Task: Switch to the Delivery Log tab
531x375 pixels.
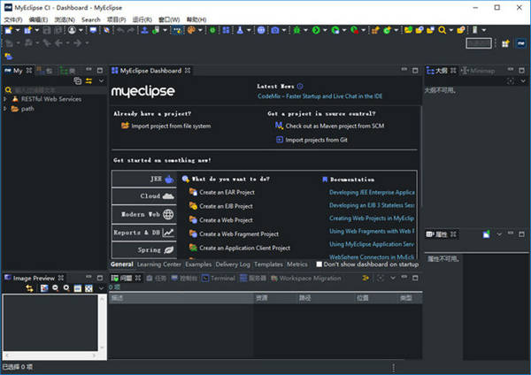Action: click(x=234, y=264)
